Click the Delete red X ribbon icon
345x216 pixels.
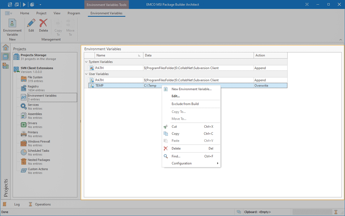coord(43,23)
